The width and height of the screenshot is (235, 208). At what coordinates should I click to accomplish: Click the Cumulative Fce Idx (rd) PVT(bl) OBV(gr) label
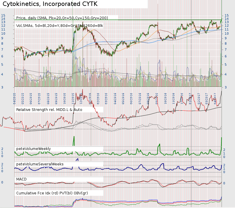click(x=52, y=193)
